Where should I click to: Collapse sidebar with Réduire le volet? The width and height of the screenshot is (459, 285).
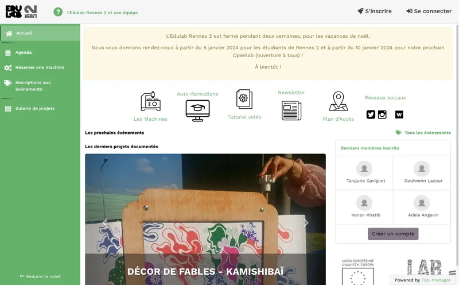(40, 276)
